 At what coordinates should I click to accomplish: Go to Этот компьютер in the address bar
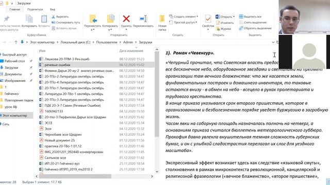[42, 42]
